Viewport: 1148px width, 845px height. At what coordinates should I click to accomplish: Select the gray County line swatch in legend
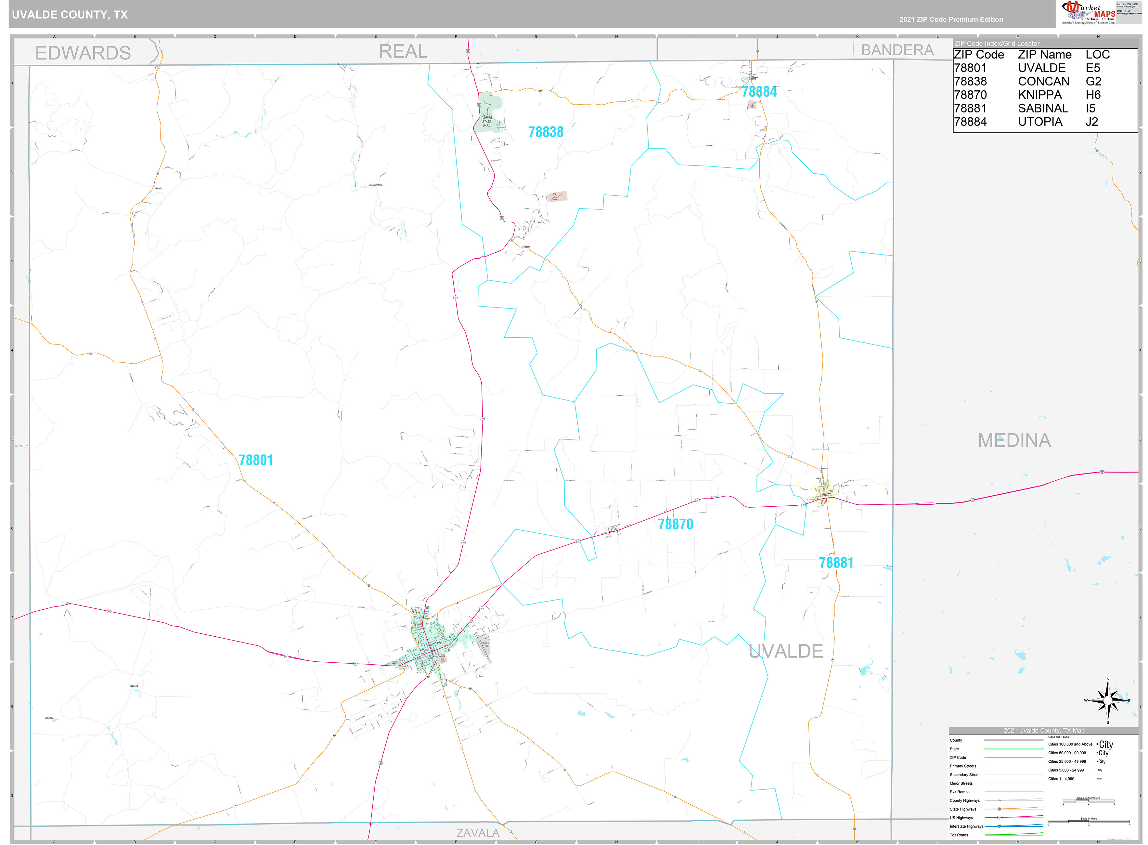coord(1013,740)
